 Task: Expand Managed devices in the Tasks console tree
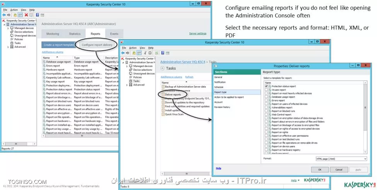click(x=127, y=66)
